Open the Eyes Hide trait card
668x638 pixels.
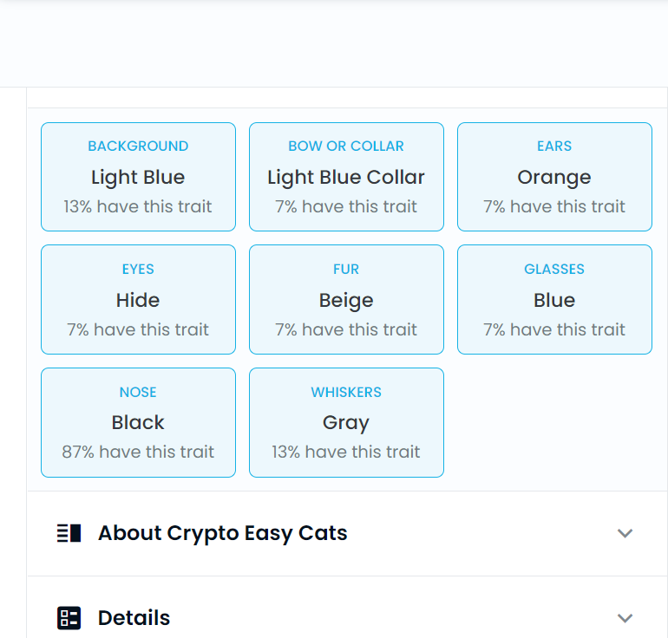click(x=138, y=299)
